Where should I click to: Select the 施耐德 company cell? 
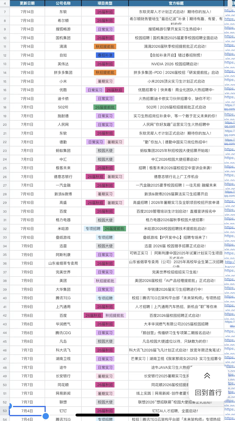click(63, 116)
